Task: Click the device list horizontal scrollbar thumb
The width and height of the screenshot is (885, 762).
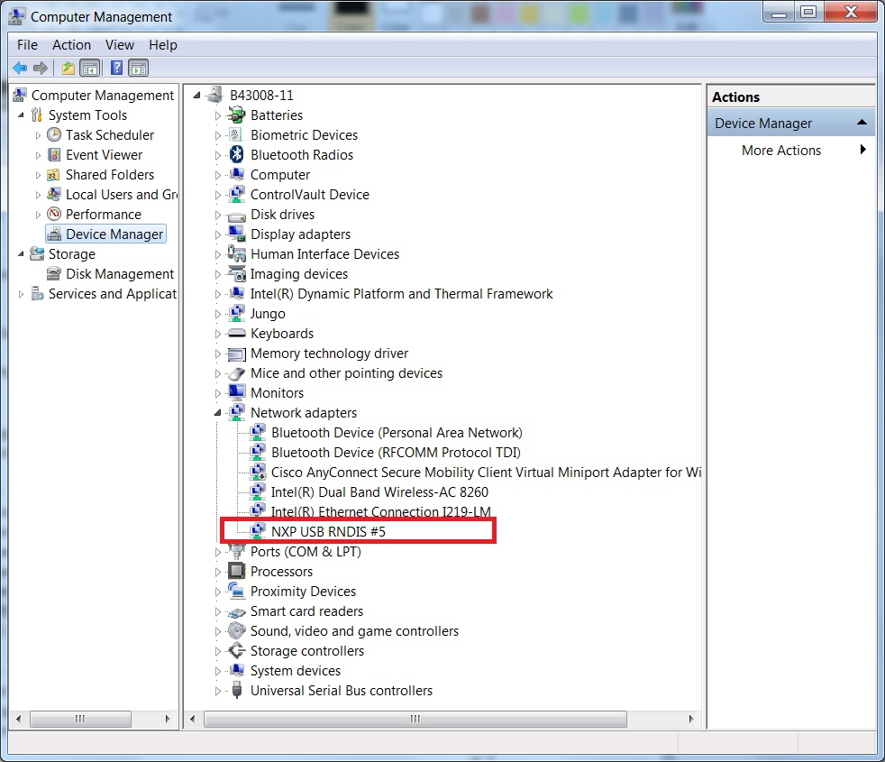Action: pos(415,719)
